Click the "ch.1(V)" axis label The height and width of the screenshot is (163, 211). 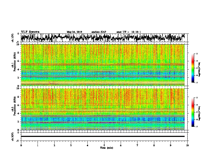(x=13, y=38)
